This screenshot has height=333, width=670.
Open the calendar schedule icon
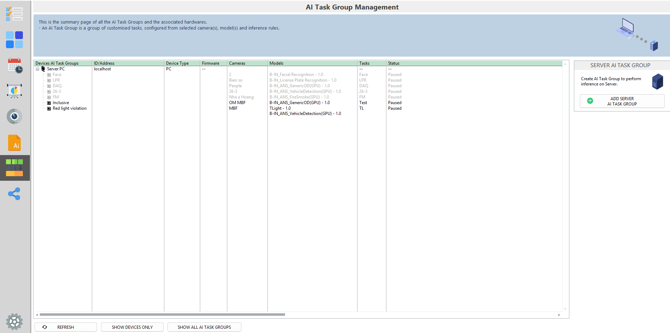[x=15, y=66]
